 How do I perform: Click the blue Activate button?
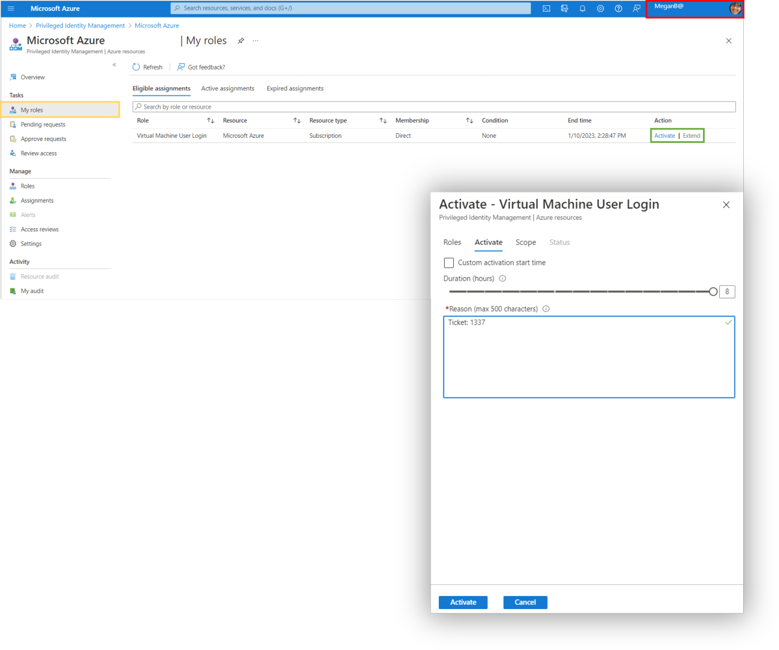(x=463, y=603)
